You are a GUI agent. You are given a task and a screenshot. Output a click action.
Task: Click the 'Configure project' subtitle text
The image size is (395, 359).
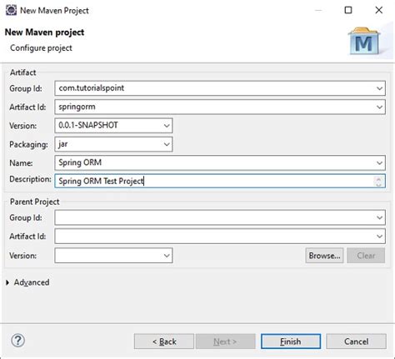pos(41,48)
